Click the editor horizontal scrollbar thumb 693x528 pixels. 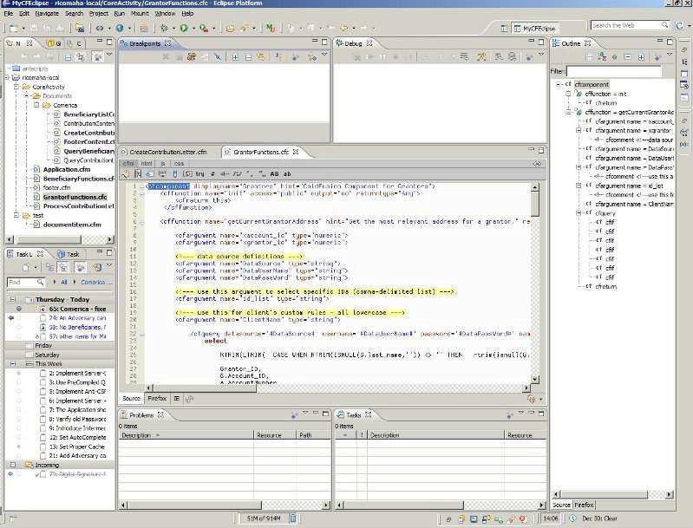(205, 388)
